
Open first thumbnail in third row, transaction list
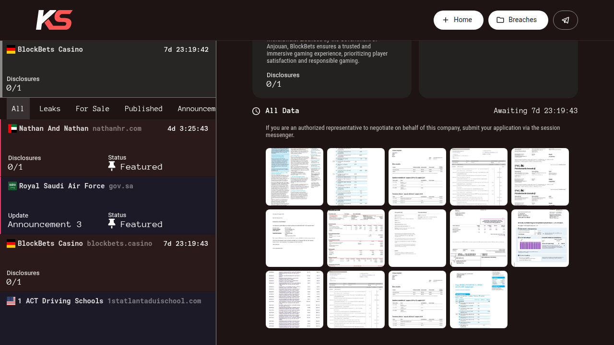pyautogui.click(x=295, y=299)
